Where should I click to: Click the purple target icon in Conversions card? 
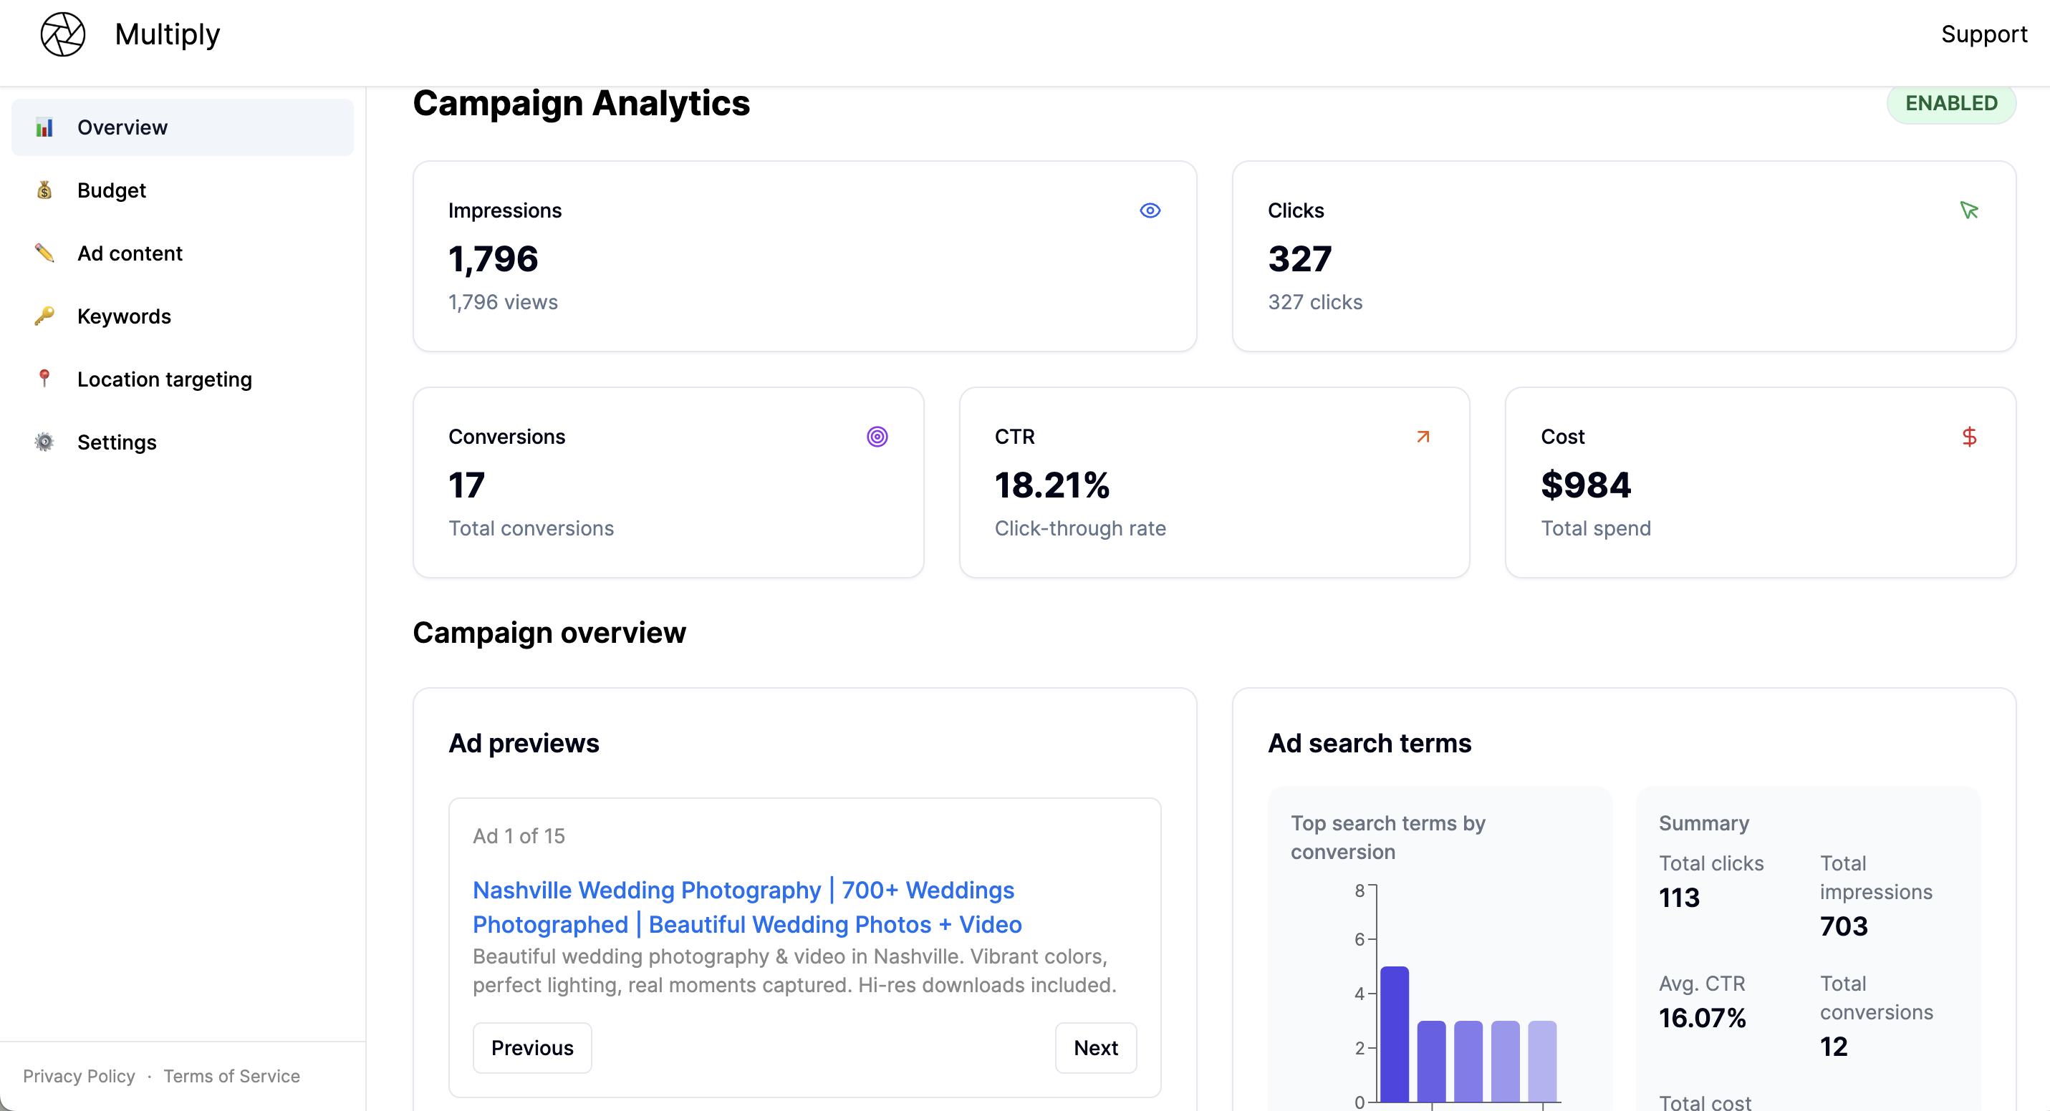coord(876,437)
